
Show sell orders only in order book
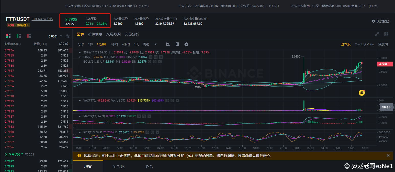29,36
